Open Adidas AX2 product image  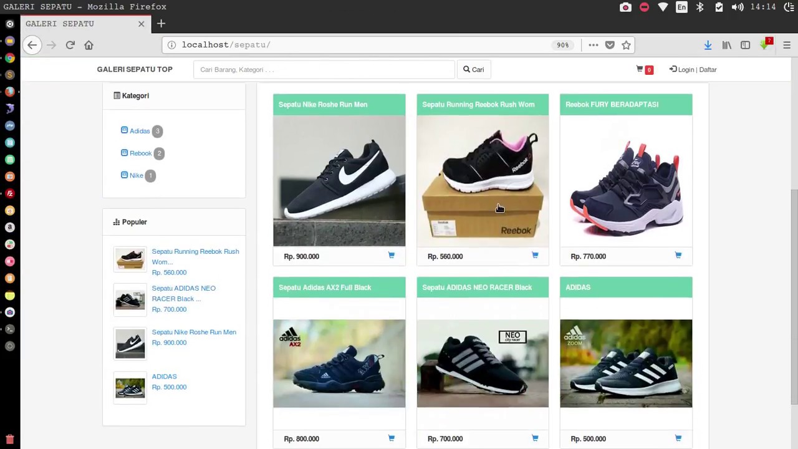click(x=339, y=364)
